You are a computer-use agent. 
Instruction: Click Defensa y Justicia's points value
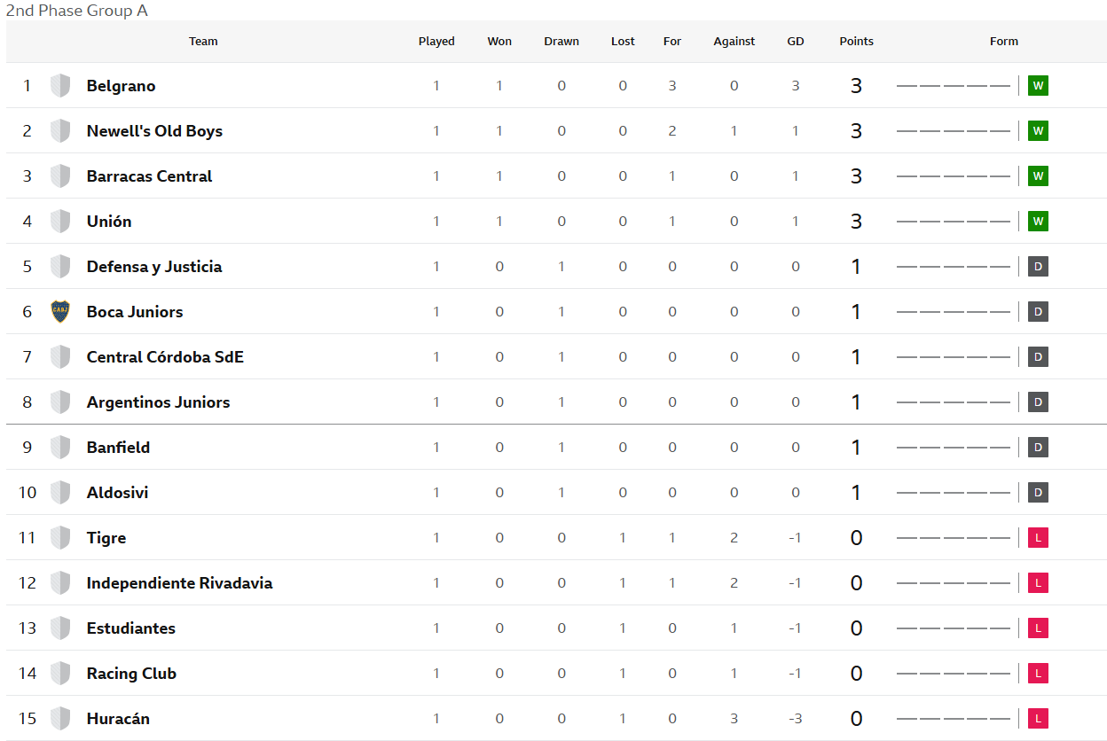click(x=856, y=267)
